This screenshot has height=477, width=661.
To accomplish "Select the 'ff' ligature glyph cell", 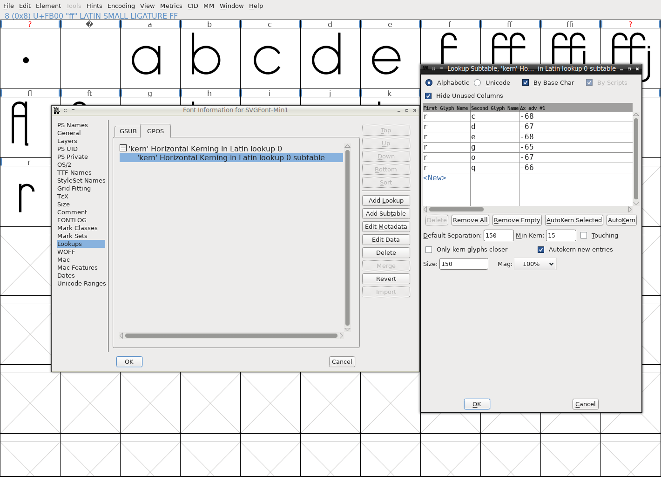I will (x=510, y=46).
